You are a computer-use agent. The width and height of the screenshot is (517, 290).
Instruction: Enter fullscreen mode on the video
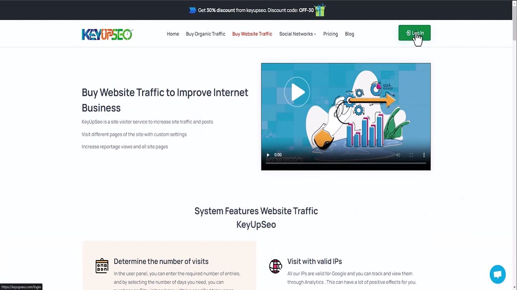(411, 155)
